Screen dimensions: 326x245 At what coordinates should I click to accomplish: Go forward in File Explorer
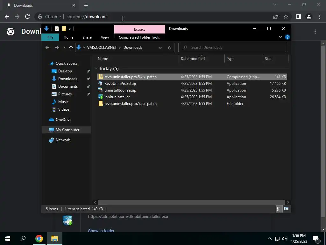click(x=57, y=48)
